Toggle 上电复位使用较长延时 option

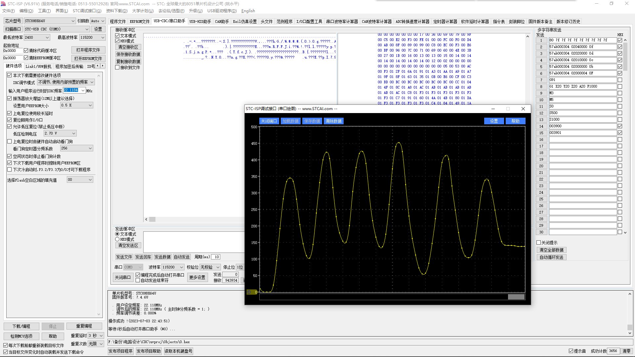[10, 113]
